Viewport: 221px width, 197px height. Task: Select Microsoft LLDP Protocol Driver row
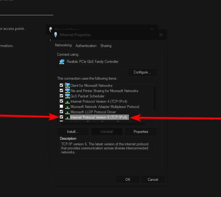(x=93, y=112)
